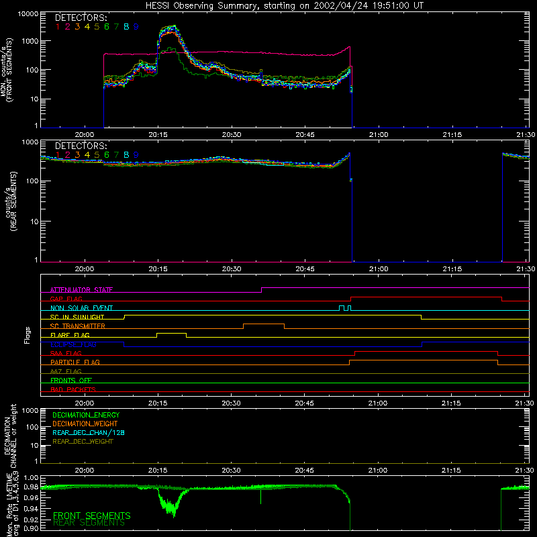Click REAR SEGMENTS legend in livetime panel
The width and height of the screenshot is (537, 537).
pyautogui.click(x=89, y=523)
